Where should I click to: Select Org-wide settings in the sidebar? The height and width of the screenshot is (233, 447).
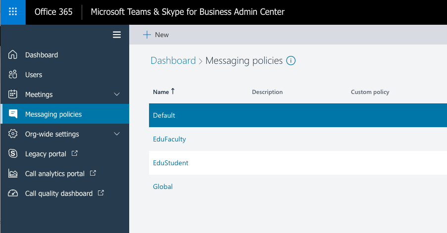click(x=52, y=134)
